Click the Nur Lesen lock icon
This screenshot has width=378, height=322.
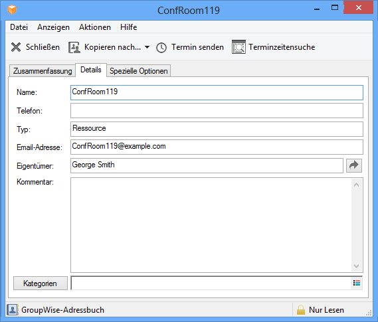click(301, 310)
